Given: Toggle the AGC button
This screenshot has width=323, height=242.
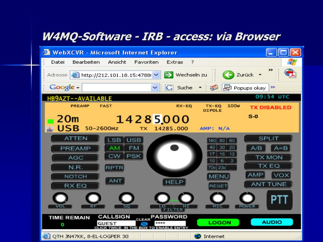Looking at the screenshot, I should point(75,158).
